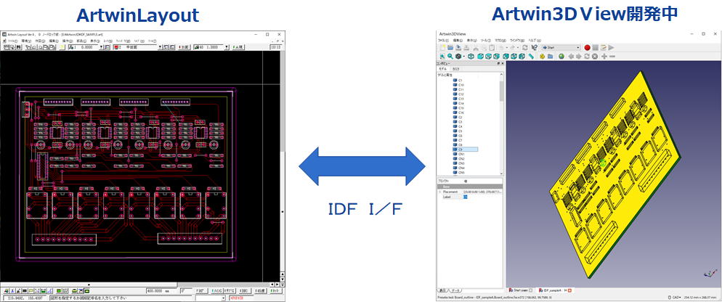This screenshot has height=302, width=722.
Task: Click the floppy disk save icon in ArtwinLayout
Action: pos(18,47)
